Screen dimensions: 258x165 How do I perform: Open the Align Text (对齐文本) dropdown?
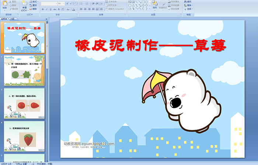click(112, 5)
